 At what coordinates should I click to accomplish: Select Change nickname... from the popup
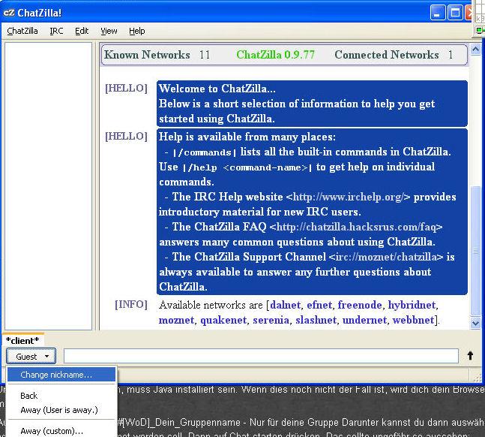[56, 375]
